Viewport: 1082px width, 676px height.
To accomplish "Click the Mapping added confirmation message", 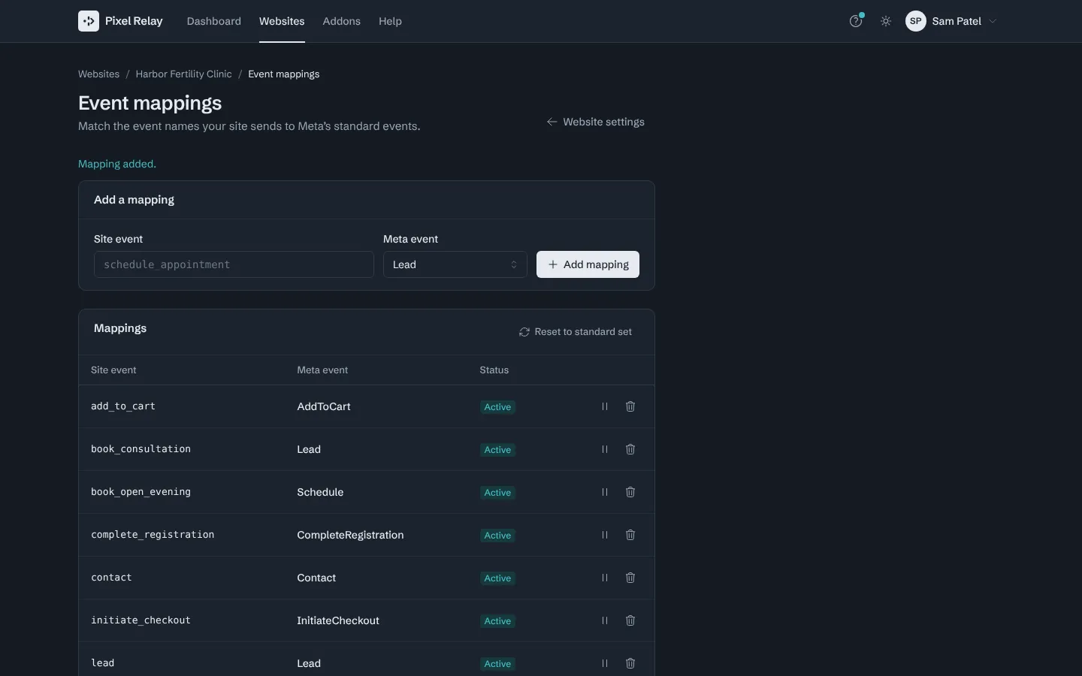I will click(x=117, y=164).
